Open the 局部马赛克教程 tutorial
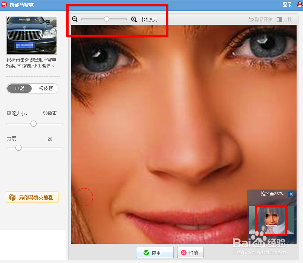Image resolution: width=303 pixels, height=263 pixels. tap(32, 197)
